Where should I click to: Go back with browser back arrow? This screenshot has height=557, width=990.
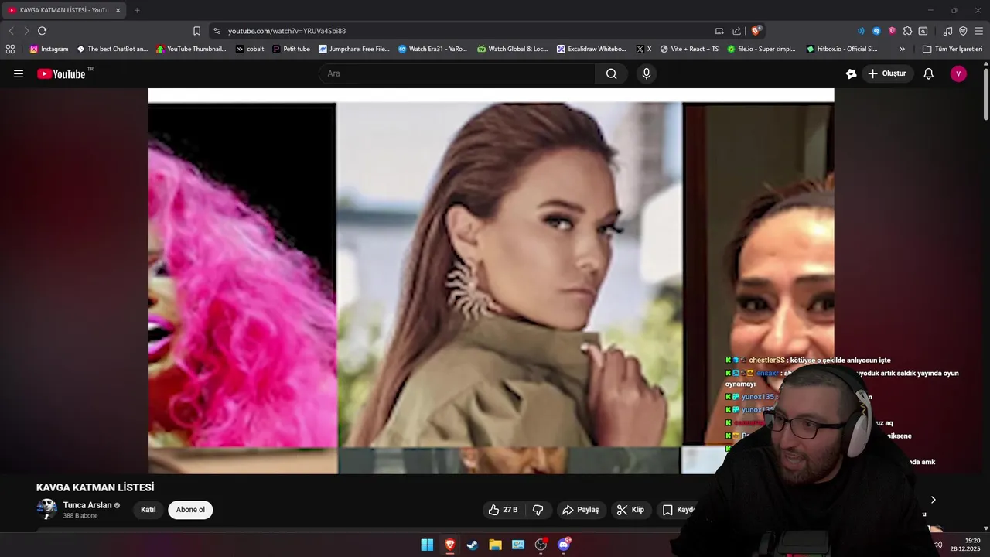coord(11,31)
